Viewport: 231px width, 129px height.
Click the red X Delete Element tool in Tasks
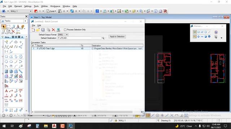point(13,32)
